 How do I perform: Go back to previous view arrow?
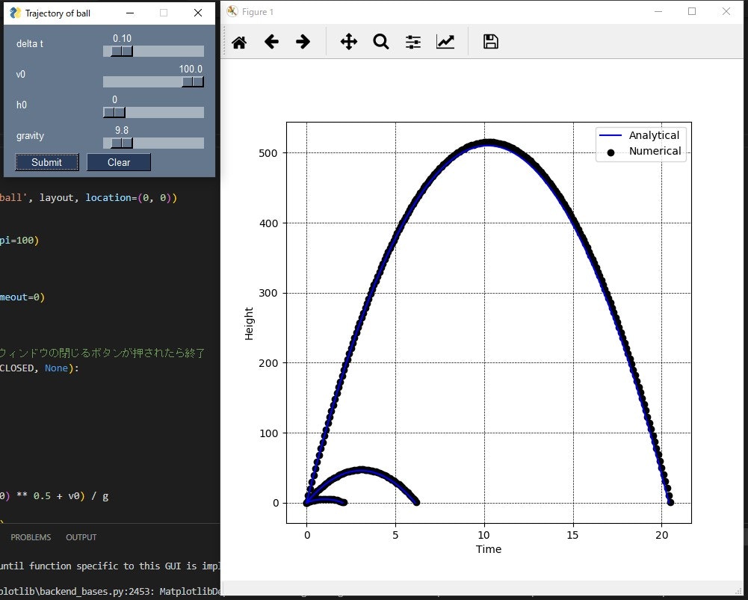tap(271, 42)
